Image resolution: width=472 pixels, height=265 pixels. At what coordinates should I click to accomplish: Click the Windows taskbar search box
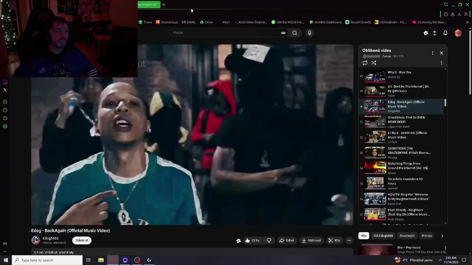click(47, 260)
